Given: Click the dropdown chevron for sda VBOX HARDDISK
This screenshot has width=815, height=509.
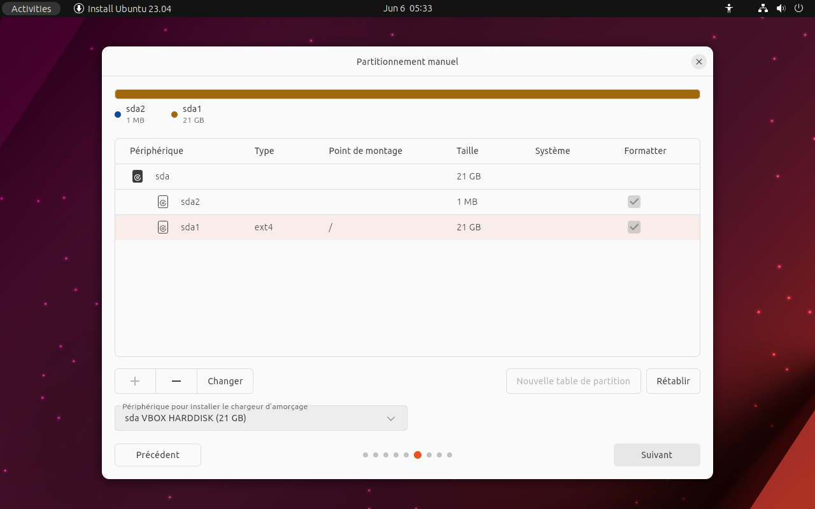Looking at the screenshot, I should click(x=391, y=419).
